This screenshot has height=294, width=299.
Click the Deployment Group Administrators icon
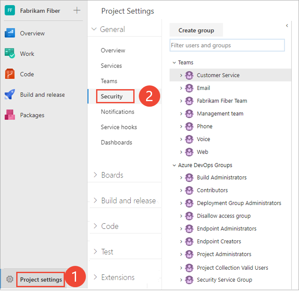click(189, 203)
